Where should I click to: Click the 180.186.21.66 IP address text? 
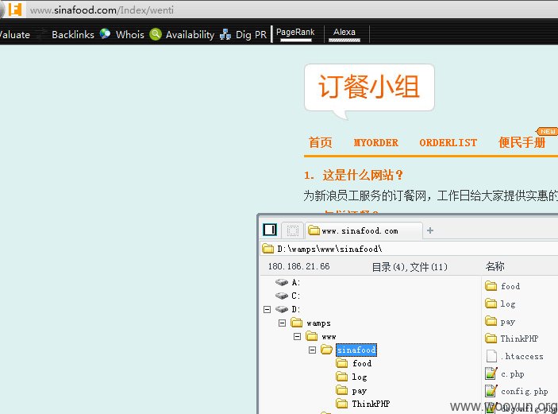point(299,266)
